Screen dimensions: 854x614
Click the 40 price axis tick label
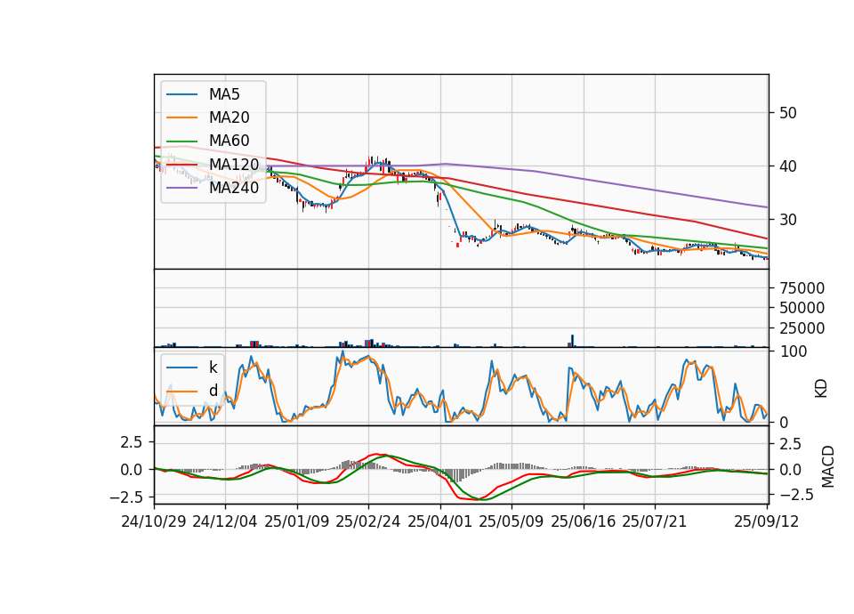[x=788, y=166]
